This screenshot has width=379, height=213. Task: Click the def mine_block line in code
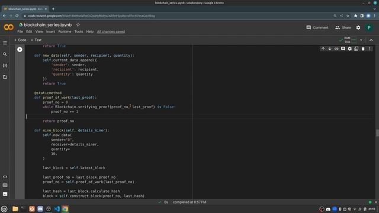(x=72, y=130)
